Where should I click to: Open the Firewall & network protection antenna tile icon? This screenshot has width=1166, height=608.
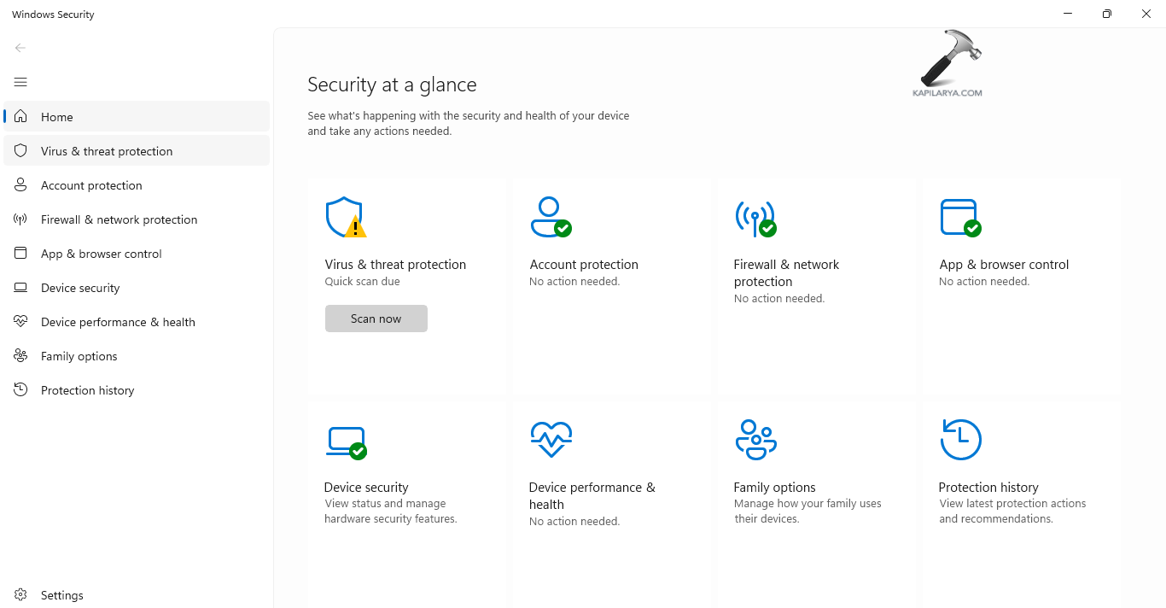pos(755,217)
